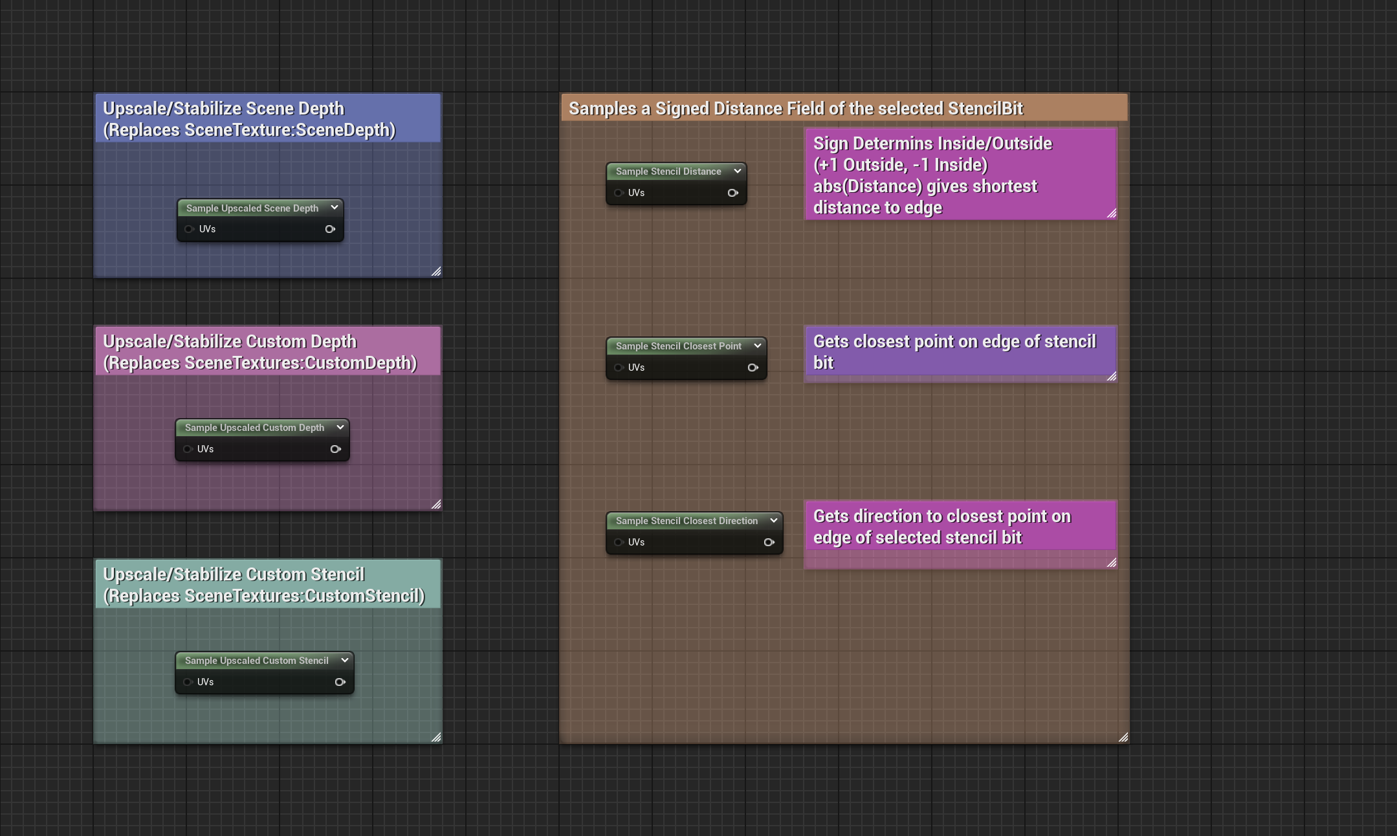The width and height of the screenshot is (1397, 836).
Task: Collapse the Sample Upscaled Custom Depth chevron
Action: pyautogui.click(x=340, y=427)
